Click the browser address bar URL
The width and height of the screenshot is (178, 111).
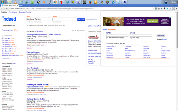[x=52, y=8]
